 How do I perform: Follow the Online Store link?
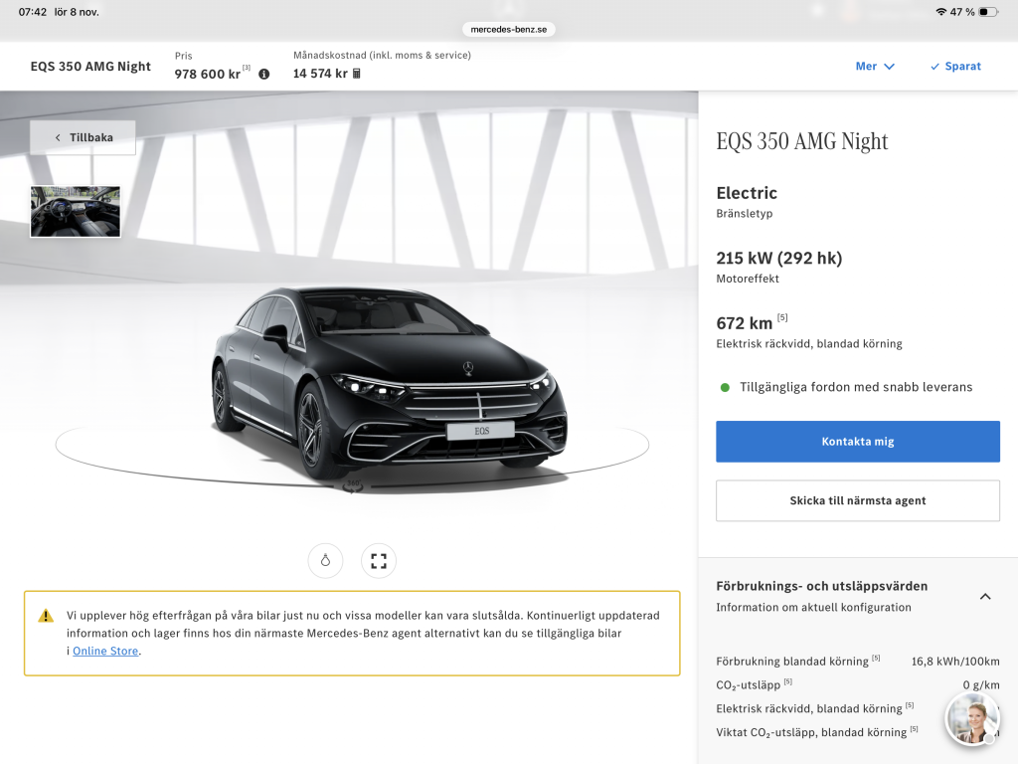[105, 651]
